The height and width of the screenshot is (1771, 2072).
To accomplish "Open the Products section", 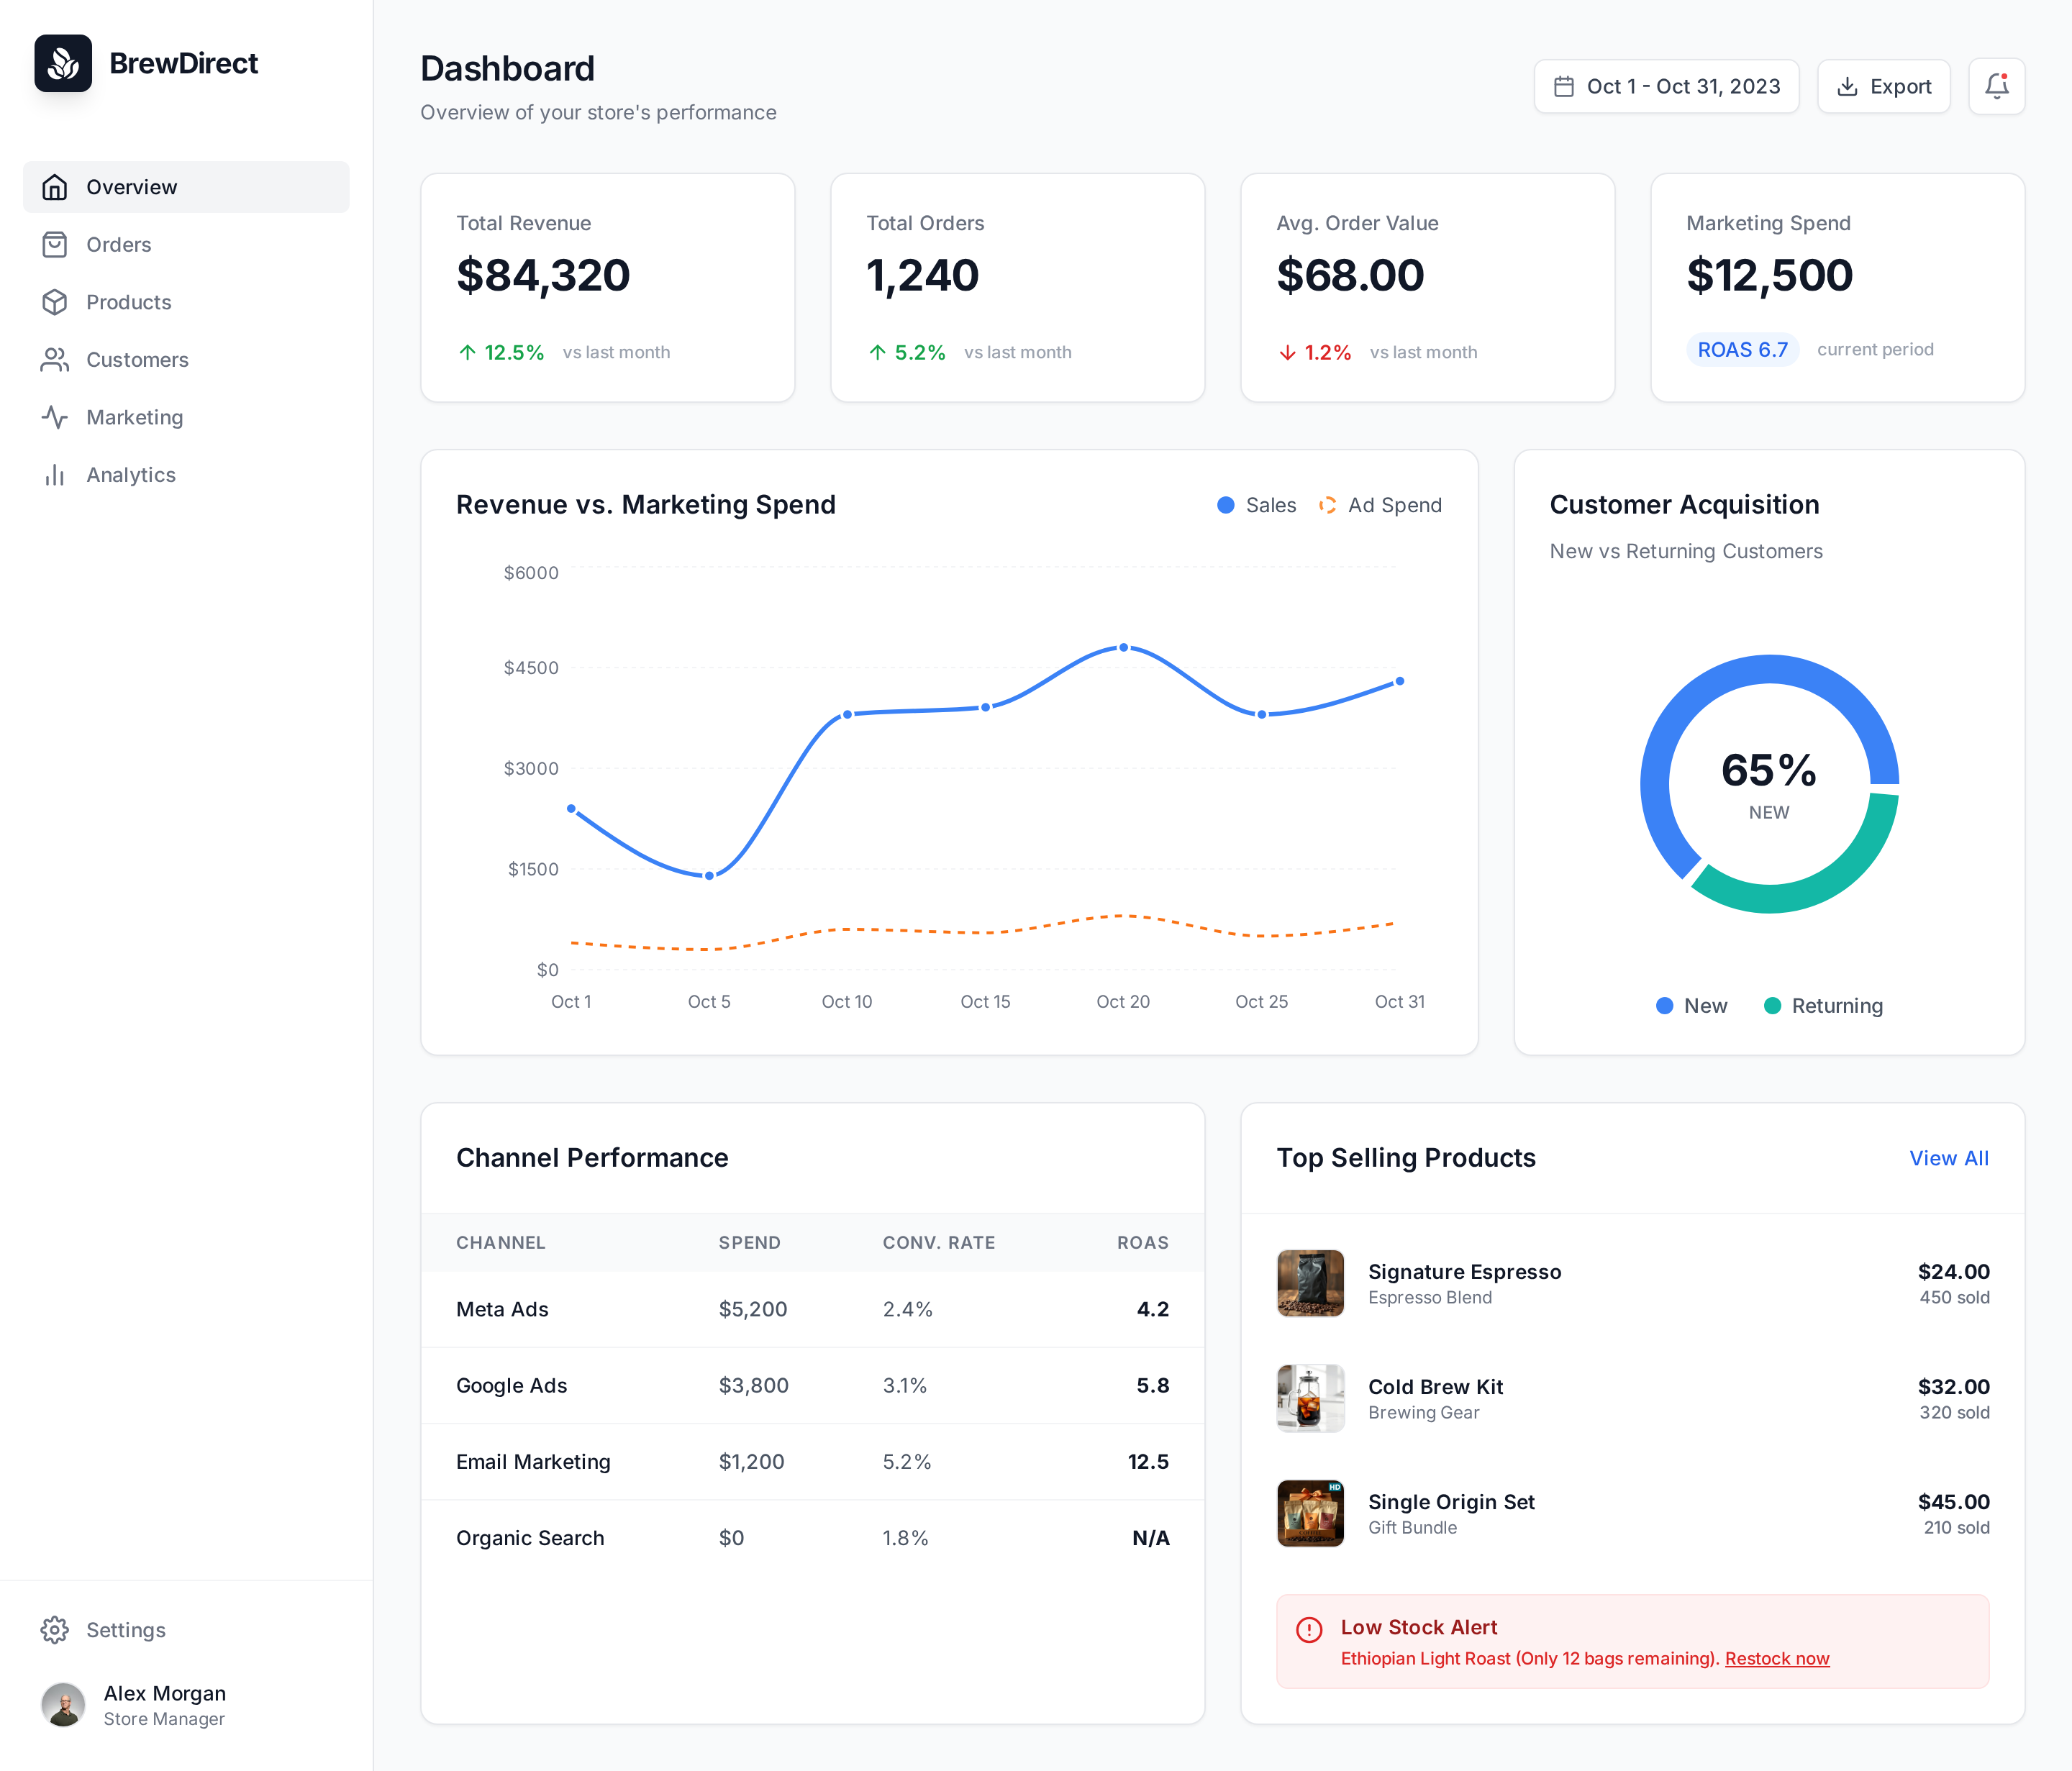I will pyautogui.click(x=187, y=302).
